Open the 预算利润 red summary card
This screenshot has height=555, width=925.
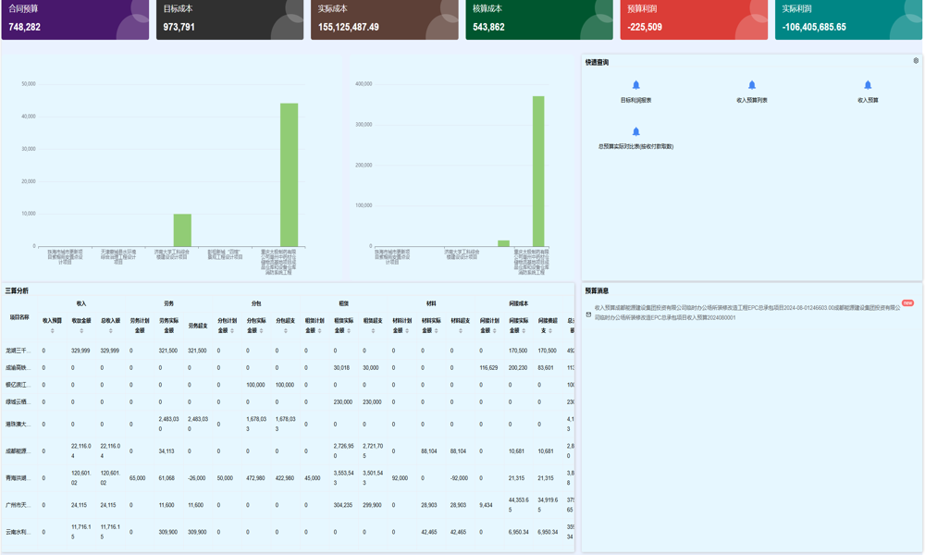click(x=694, y=19)
